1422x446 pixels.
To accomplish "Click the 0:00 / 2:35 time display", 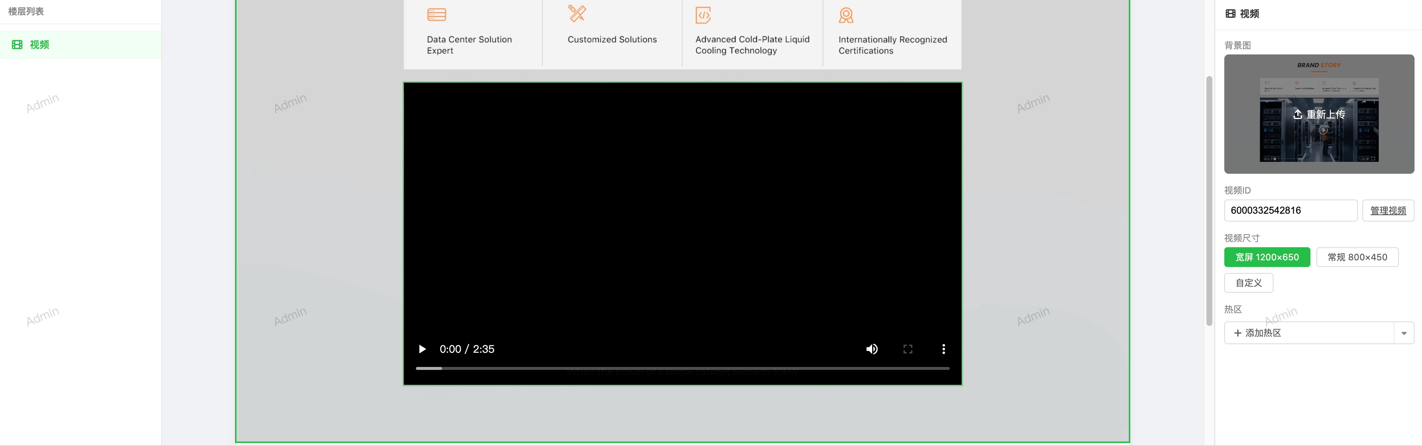I will 466,349.
